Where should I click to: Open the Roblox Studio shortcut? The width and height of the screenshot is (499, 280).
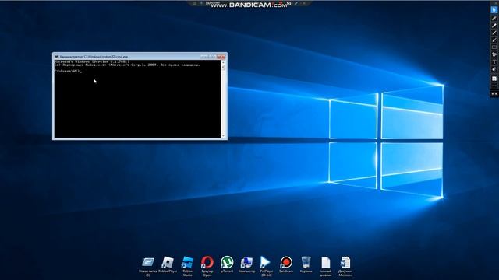coord(187,266)
